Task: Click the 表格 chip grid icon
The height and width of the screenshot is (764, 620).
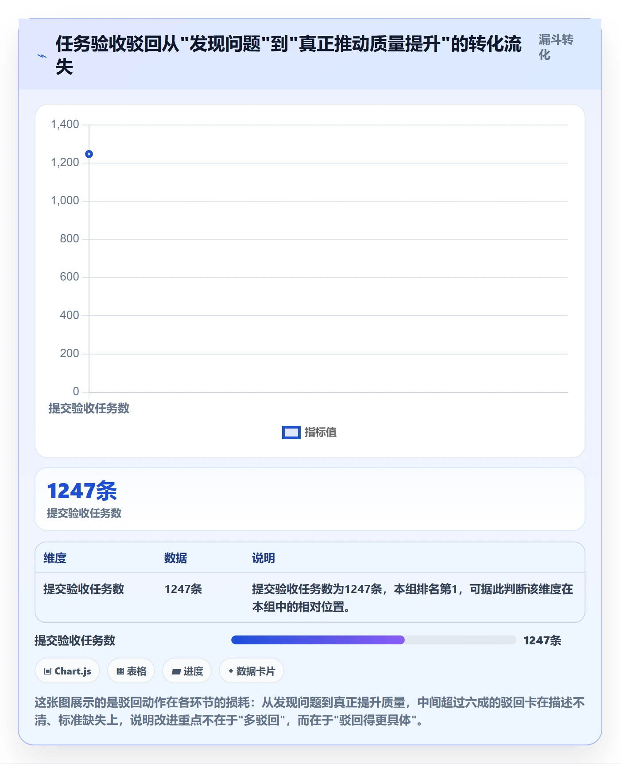Action: click(x=120, y=671)
